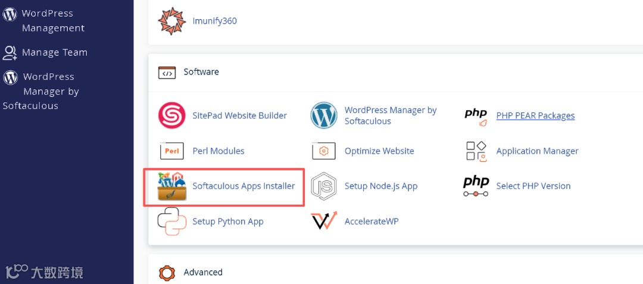
Task: Click the Softaculous Apps Installer toolbox icon
Action: click(172, 186)
